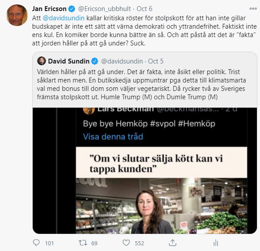Open the embedded Hemköp screenshot image
This screenshot has width=260, height=251.
(145, 171)
